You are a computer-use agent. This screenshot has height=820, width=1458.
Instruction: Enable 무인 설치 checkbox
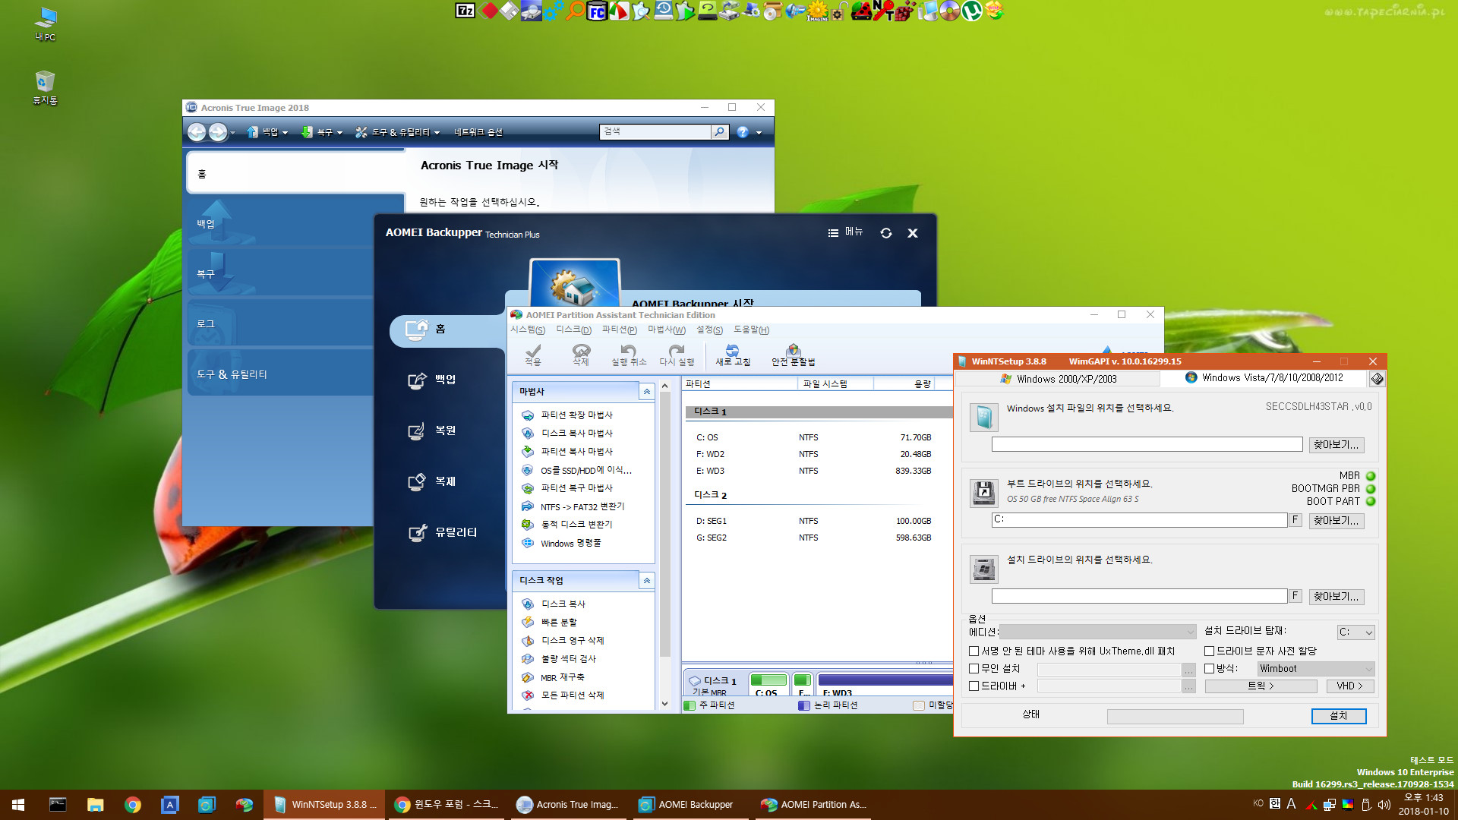point(974,668)
